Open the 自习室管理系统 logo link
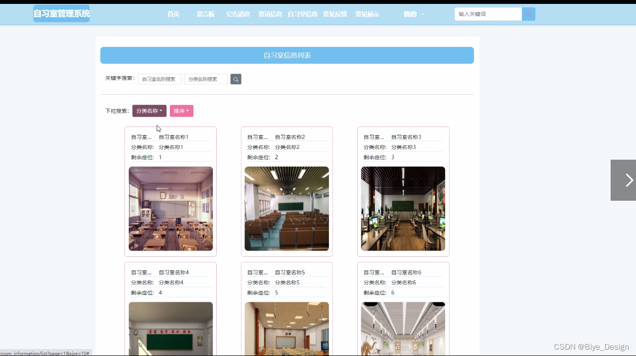Image resolution: width=636 pixels, height=356 pixels. click(x=62, y=14)
